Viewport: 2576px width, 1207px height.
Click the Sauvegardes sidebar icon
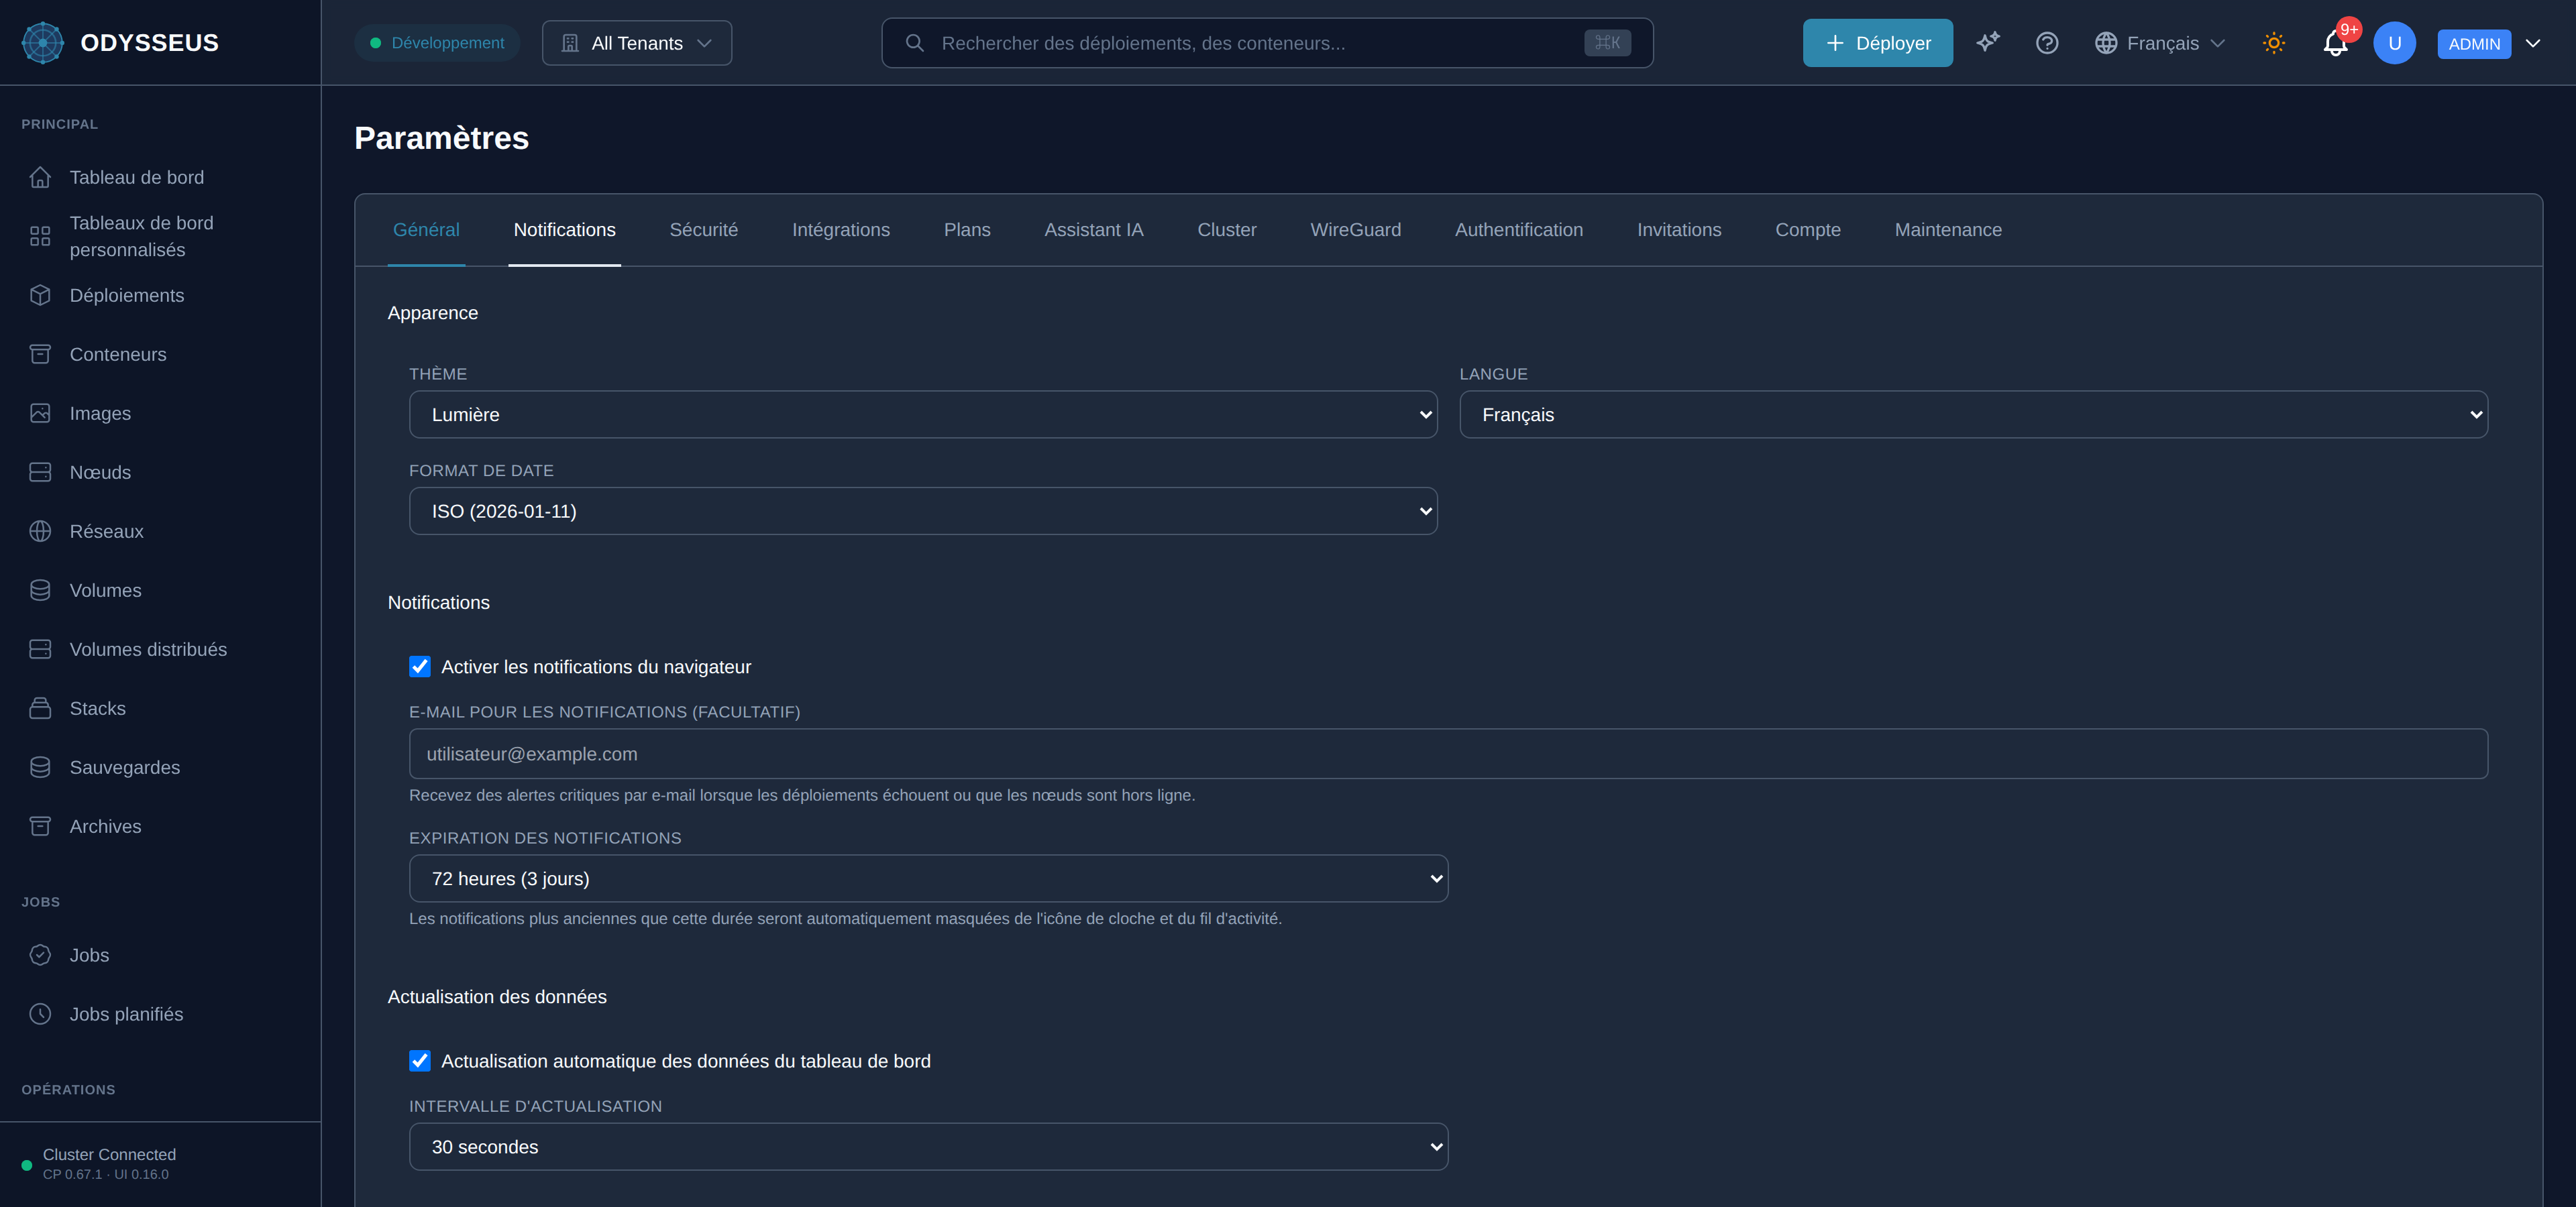pos(40,766)
